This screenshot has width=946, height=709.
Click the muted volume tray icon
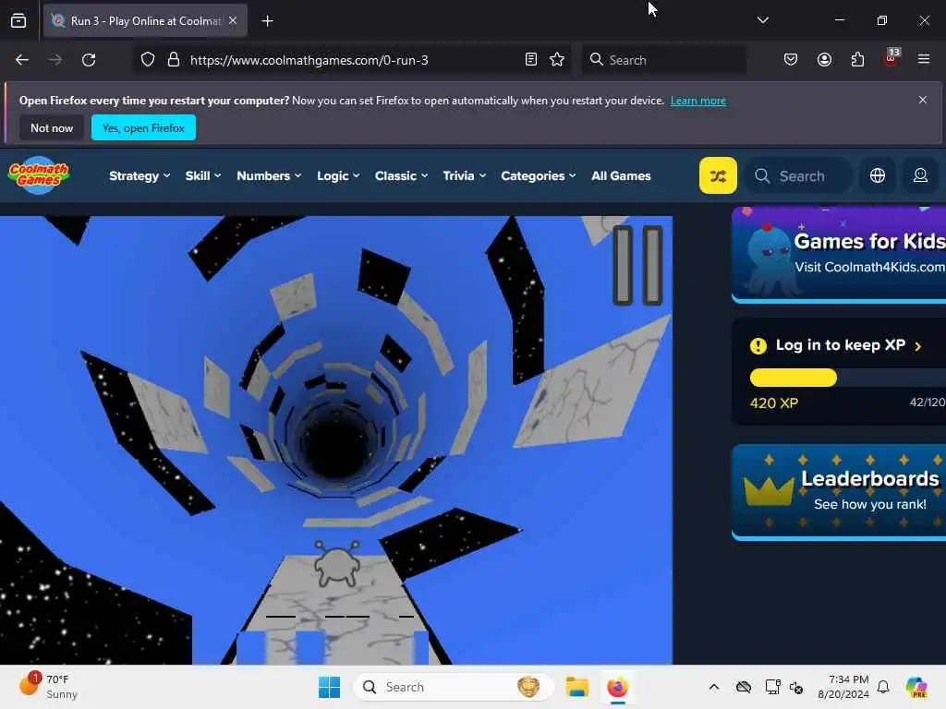(x=796, y=687)
